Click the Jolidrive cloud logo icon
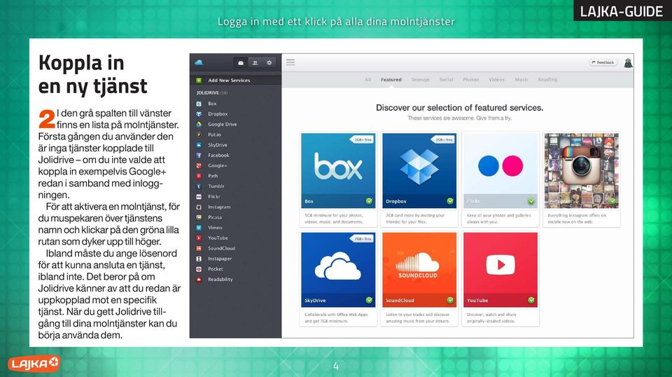 [x=199, y=62]
